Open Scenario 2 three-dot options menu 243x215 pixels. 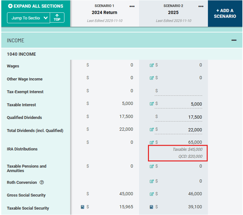pyautogui.click(x=201, y=7)
